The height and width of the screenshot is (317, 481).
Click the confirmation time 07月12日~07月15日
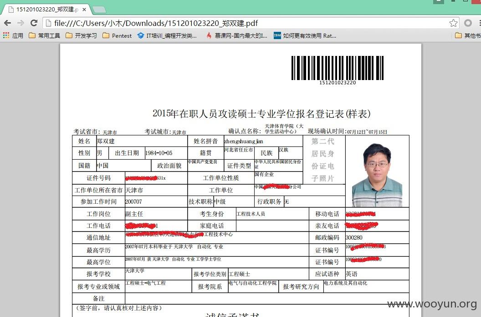(367, 132)
